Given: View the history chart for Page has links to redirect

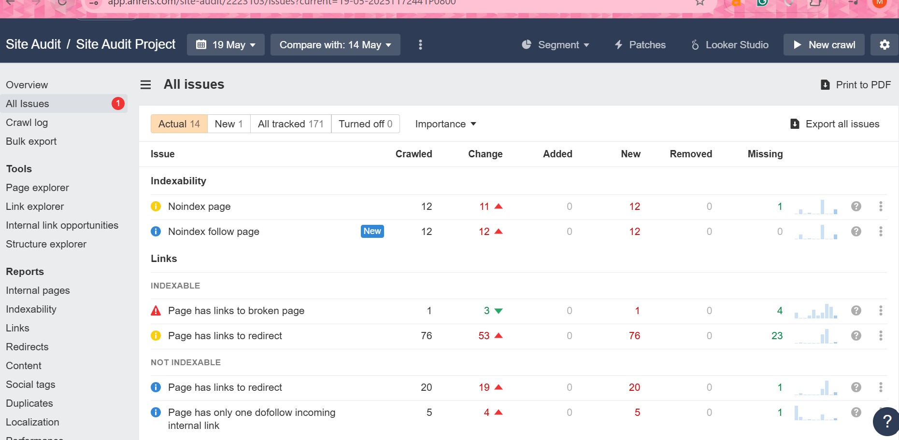Looking at the screenshot, I should 815,336.
